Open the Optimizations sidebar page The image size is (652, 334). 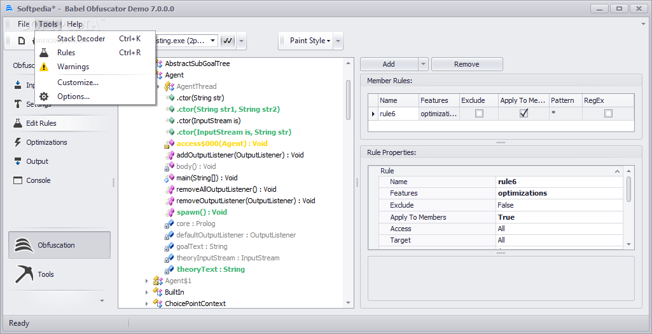pyautogui.click(x=59, y=142)
